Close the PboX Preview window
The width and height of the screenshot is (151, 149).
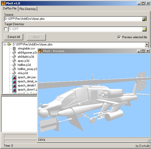tap(148, 51)
